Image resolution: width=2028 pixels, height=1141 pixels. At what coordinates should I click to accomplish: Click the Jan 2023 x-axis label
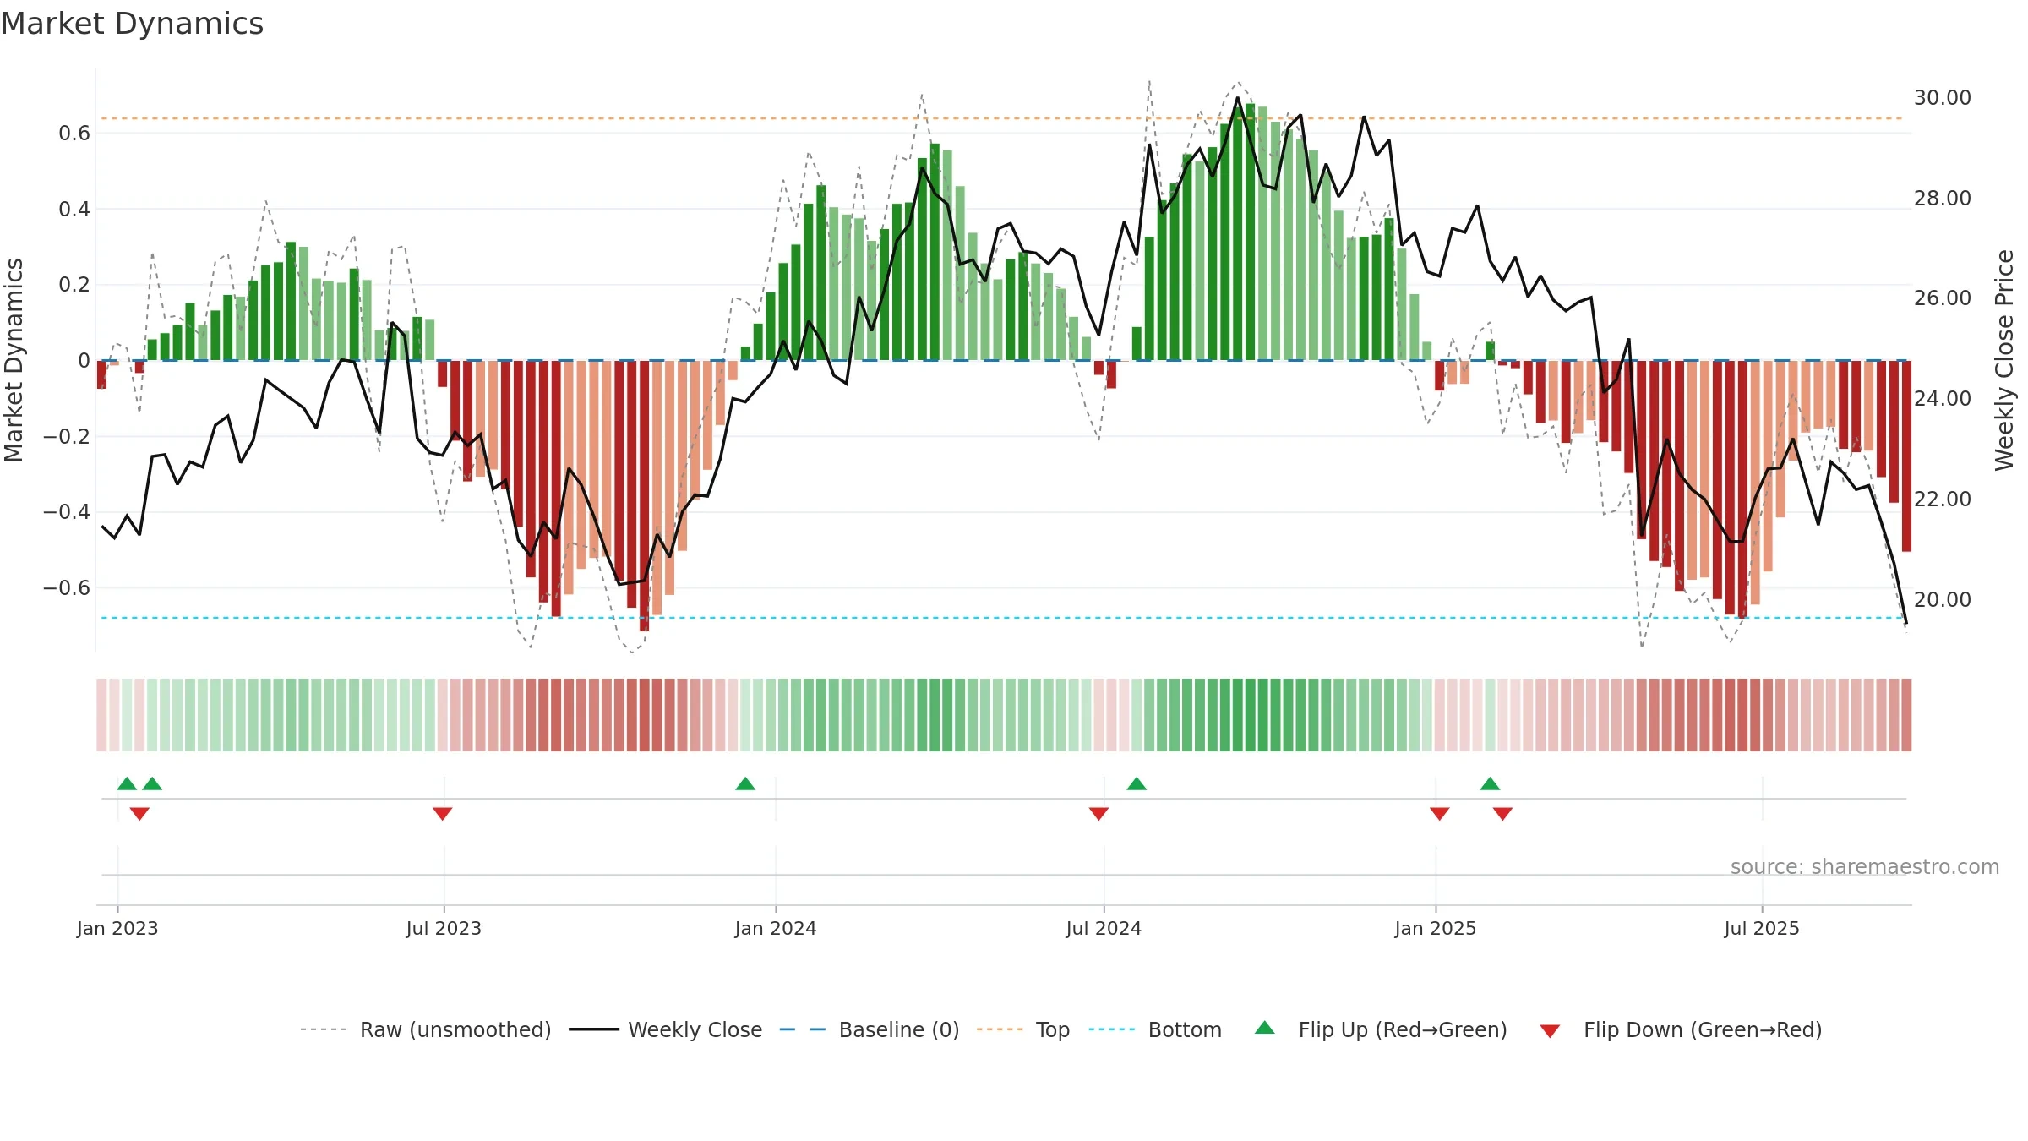[x=117, y=928]
